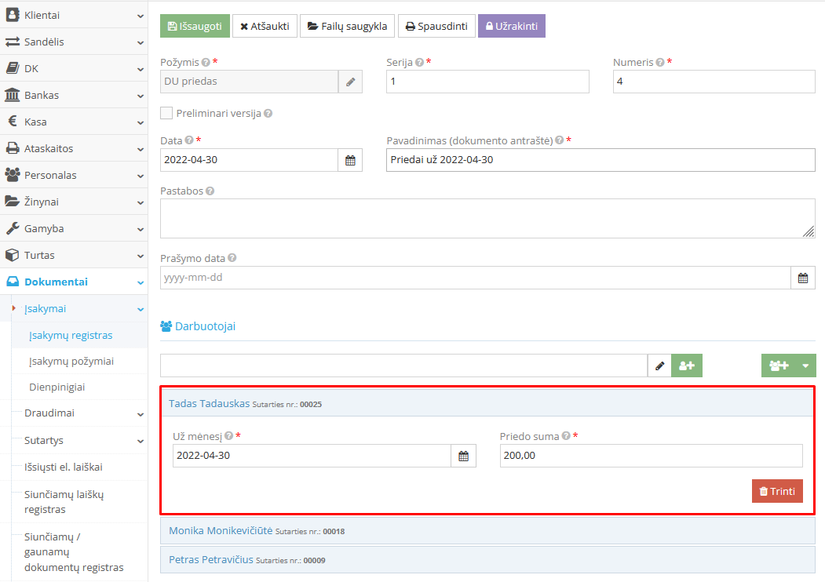The width and height of the screenshot is (825, 582).
Task: Open calendar picker for Prašymo data
Action: point(802,278)
